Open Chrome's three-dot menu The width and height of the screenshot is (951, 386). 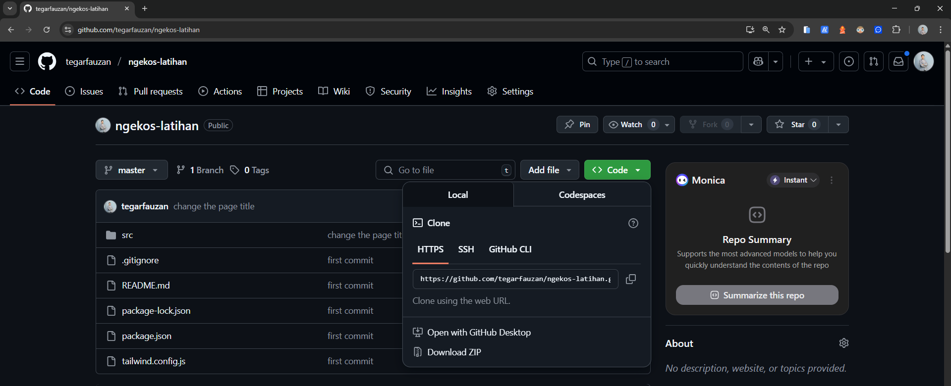941,30
